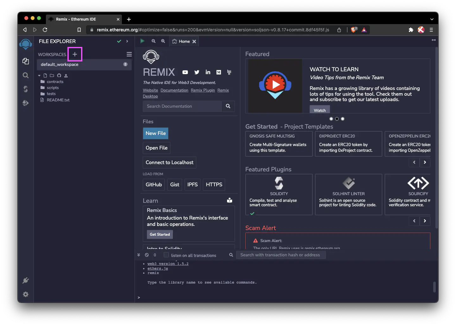This screenshot has width=456, height=326.
Task: Collapse the File Explorer side panel chevron
Action: [x=127, y=41]
